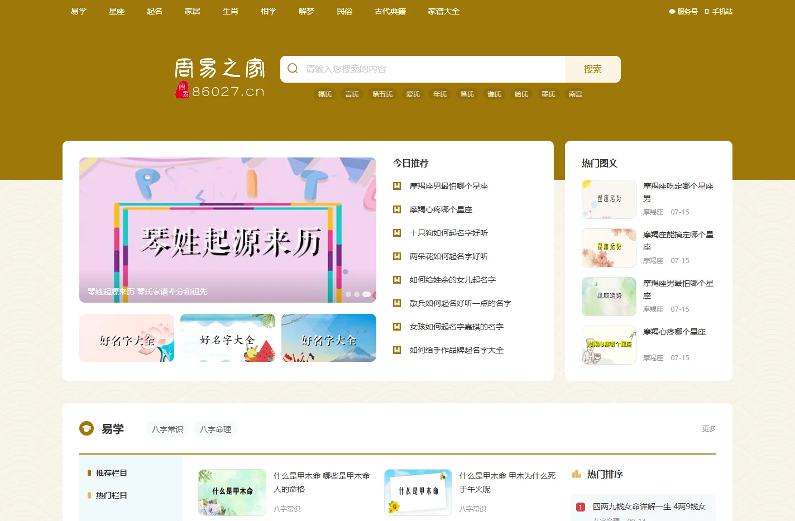Click the 周易之家 site logo
Image resolution: width=795 pixels, height=521 pixels.
[220, 78]
